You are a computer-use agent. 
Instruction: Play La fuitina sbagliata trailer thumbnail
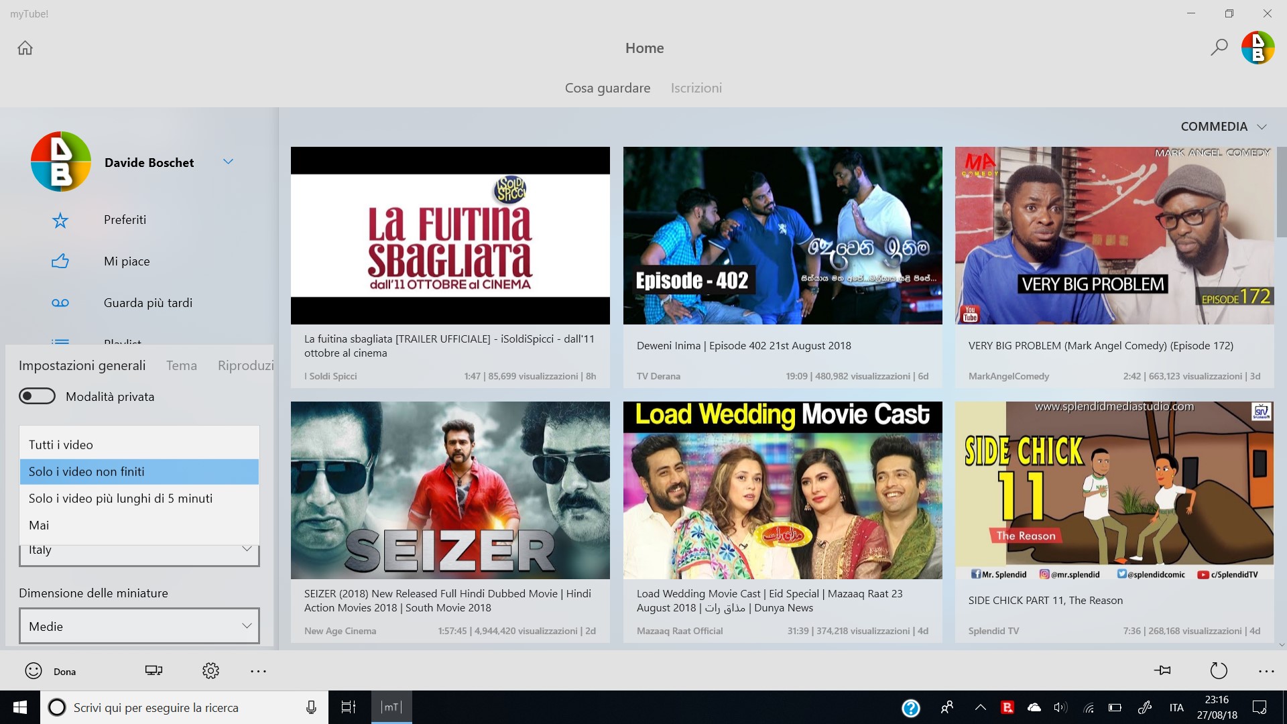[450, 235]
